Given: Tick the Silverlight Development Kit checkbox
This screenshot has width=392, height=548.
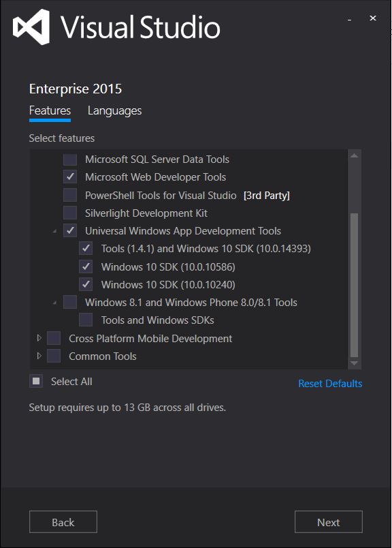Looking at the screenshot, I should coord(70,213).
